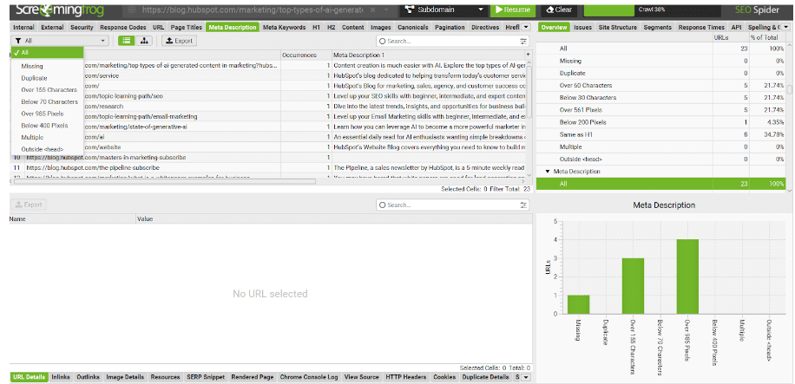Image resolution: width=795 pixels, height=384 pixels.
Task: Clear the crawl data
Action: click(559, 10)
